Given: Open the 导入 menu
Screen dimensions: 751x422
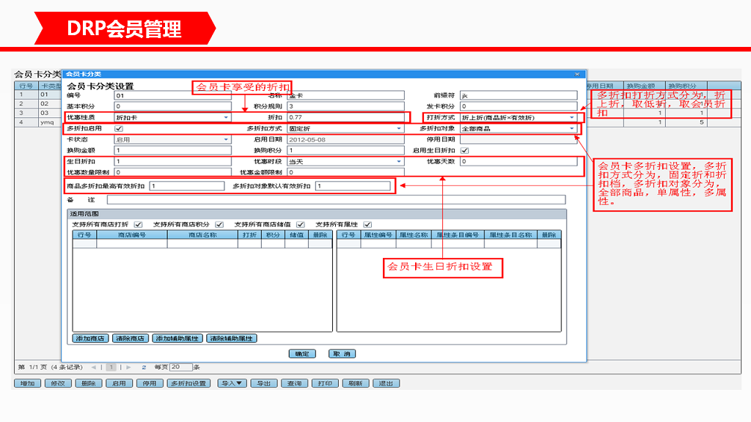Looking at the screenshot, I should tap(231, 382).
